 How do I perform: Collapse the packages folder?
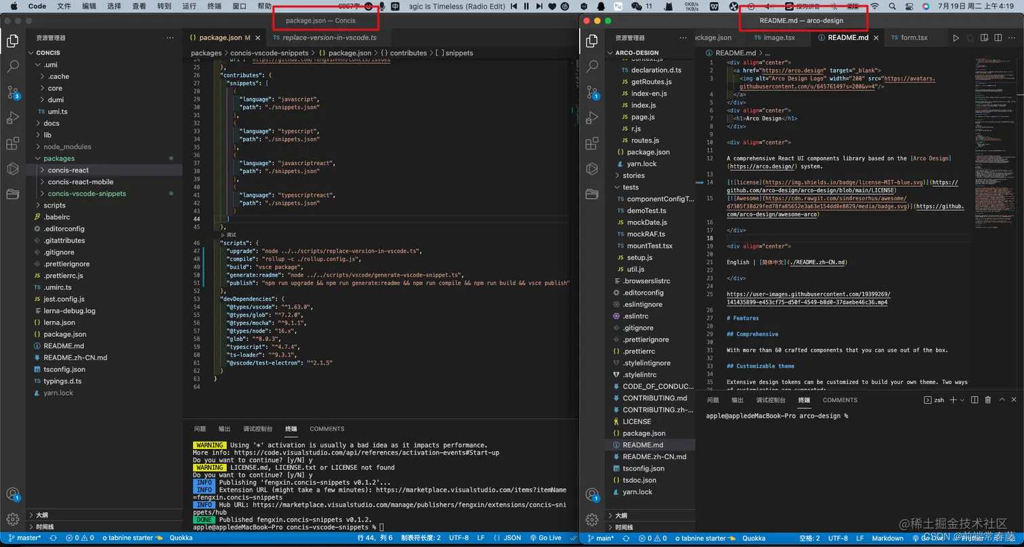click(104, 158)
